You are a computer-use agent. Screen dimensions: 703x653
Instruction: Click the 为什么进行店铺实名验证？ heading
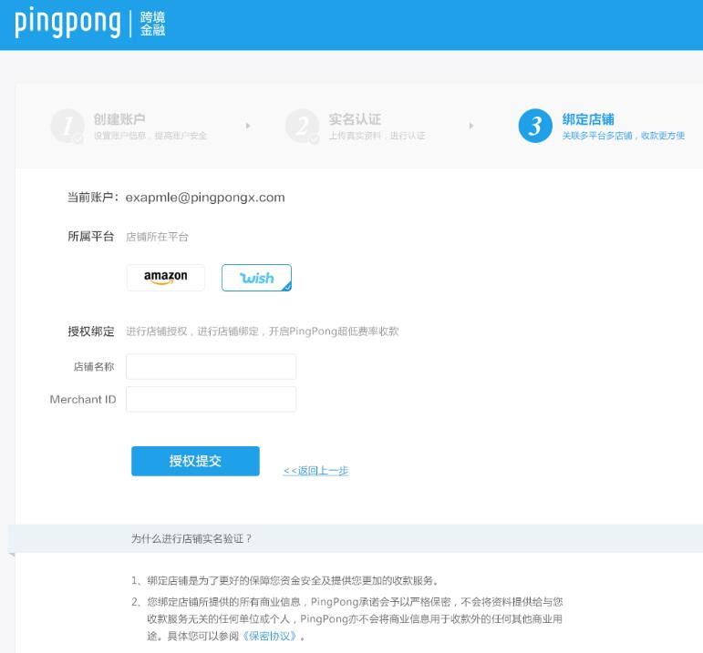[x=191, y=538]
